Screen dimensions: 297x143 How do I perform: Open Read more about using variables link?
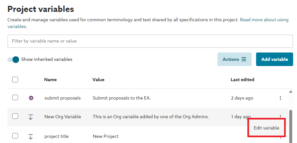point(264,20)
